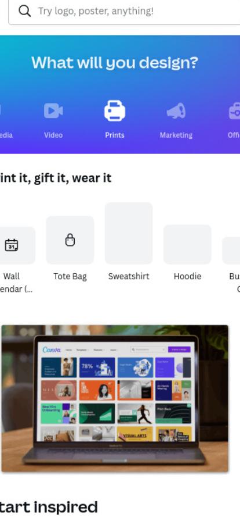240x521 pixels.
Task: Select the Office briefcase icon
Action: click(234, 110)
